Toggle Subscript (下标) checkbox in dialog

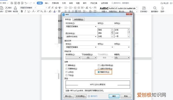[66, 75]
